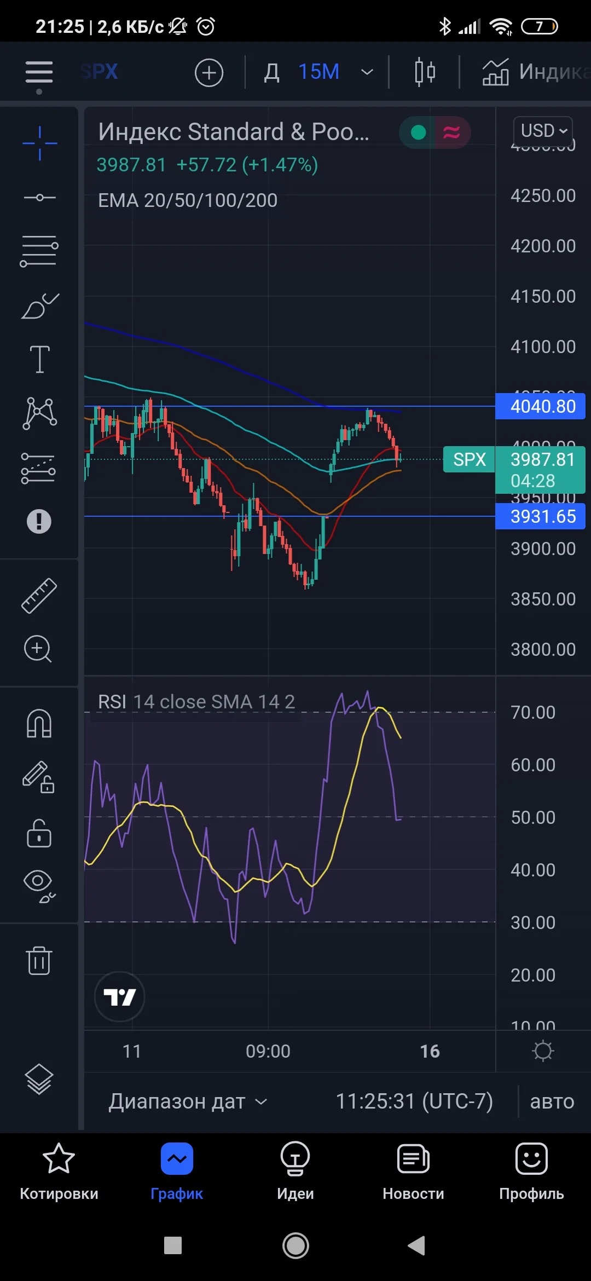Image resolution: width=591 pixels, height=1281 pixels.
Task: Open the hamburger main menu
Action: tap(39, 72)
